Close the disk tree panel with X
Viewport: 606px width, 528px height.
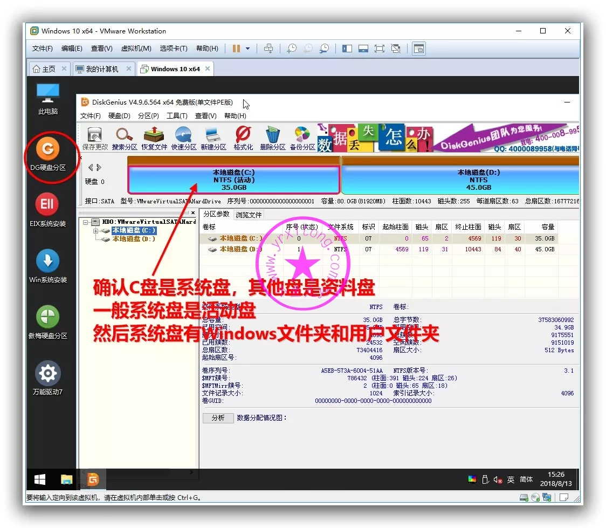click(x=193, y=213)
